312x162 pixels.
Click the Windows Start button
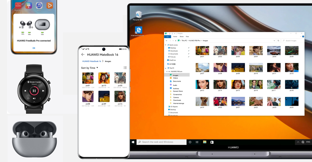coord(133,142)
